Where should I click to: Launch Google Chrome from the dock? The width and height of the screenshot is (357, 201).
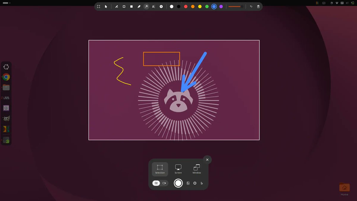6,77
